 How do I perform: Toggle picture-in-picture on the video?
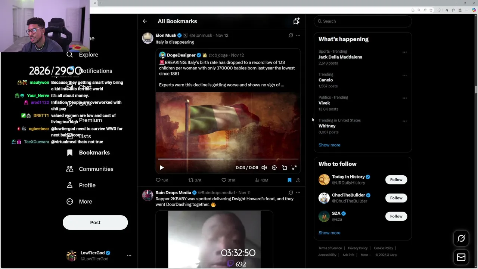pyautogui.click(x=284, y=168)
